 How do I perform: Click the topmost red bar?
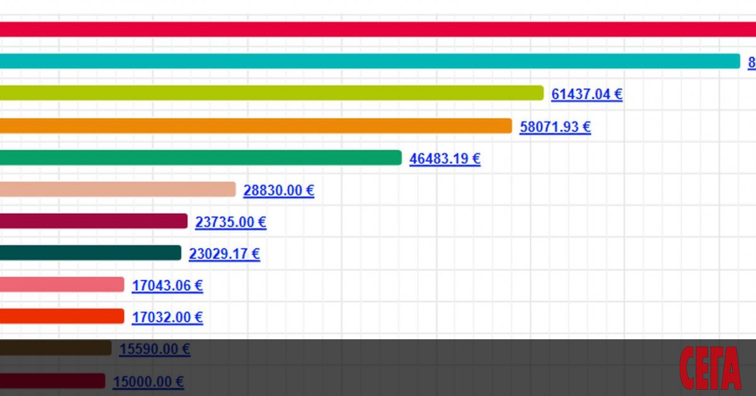pyautogui.click(x=378, y=29)
